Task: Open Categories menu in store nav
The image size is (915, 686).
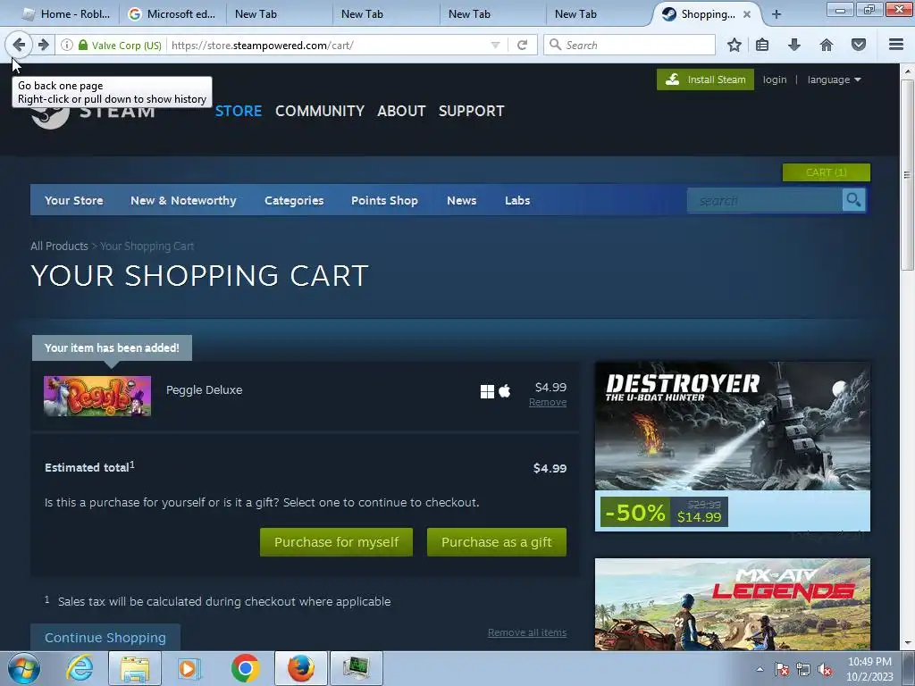Action: click(x=294, y=200)
